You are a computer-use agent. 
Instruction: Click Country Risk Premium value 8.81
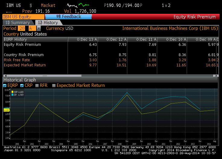152,55
